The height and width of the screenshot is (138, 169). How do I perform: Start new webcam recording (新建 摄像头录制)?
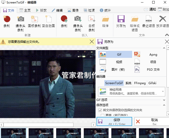point(21,24)
